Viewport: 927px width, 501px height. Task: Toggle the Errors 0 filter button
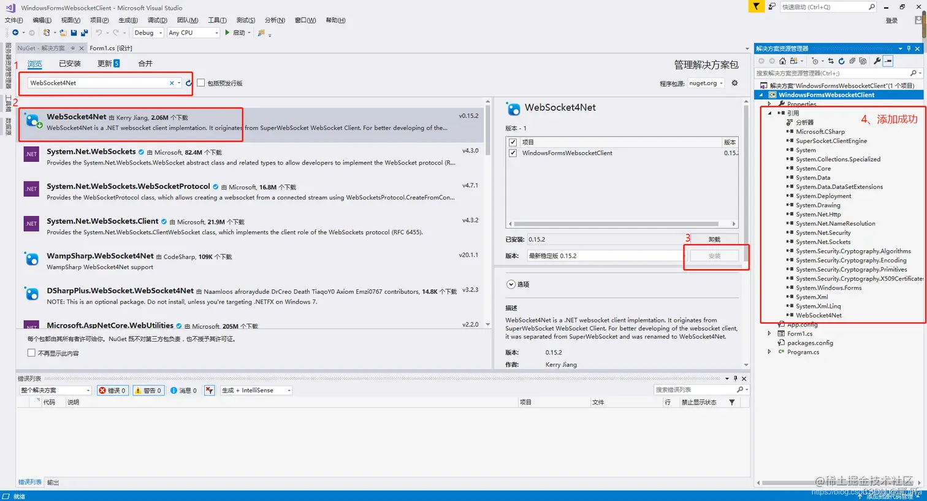[113, 390]
